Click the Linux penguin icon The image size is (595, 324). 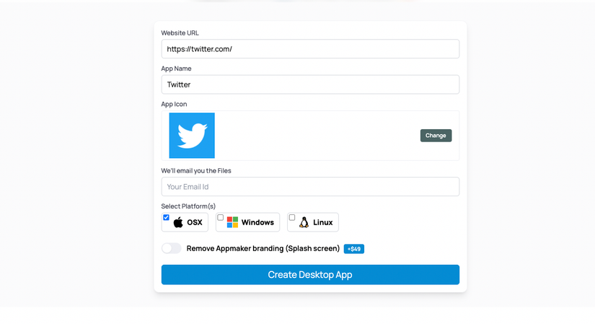pyautogui.click(x=304, y=222)
